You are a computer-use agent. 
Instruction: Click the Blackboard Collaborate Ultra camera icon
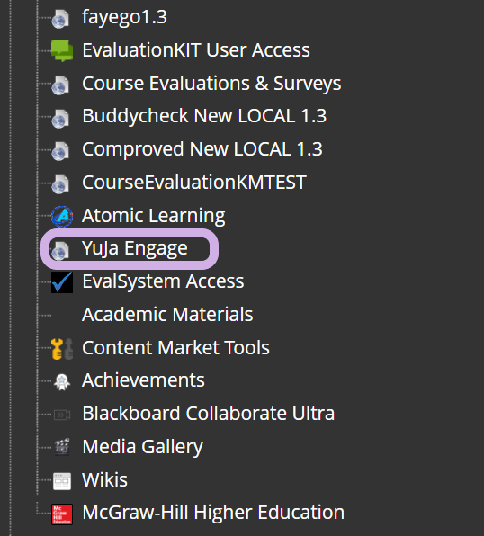coord(62,415)
